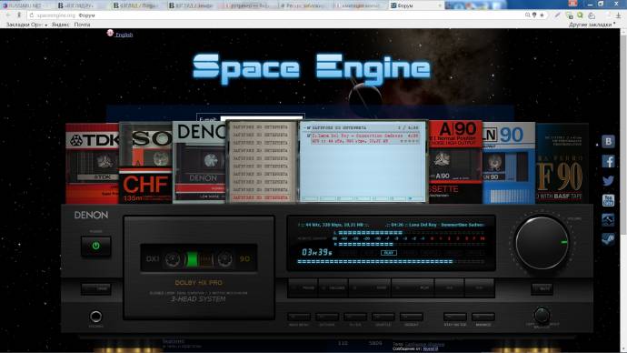Open the Другие закладки bookmarks folder

tap(592, 25)
